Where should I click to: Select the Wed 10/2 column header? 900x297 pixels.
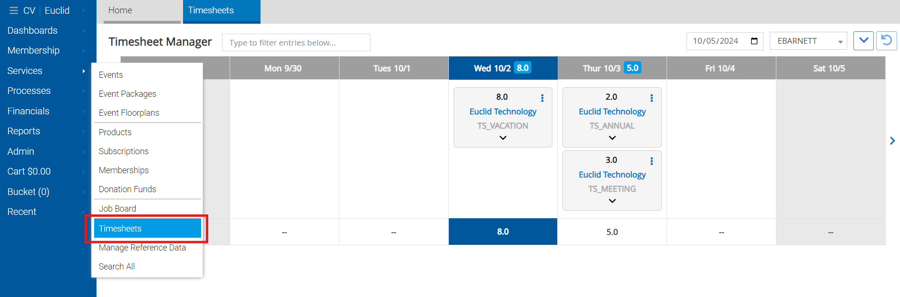[x=503, y=68]
